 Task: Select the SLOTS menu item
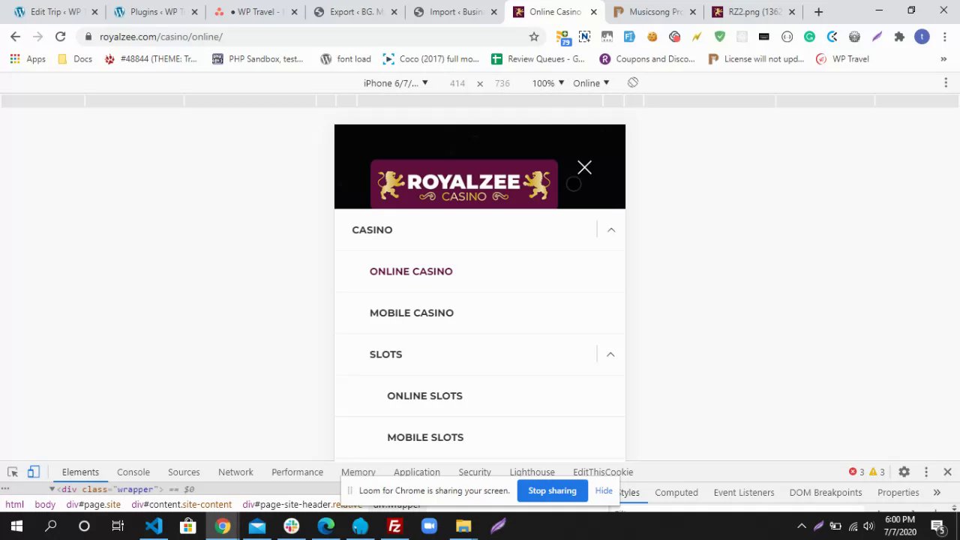385,354
